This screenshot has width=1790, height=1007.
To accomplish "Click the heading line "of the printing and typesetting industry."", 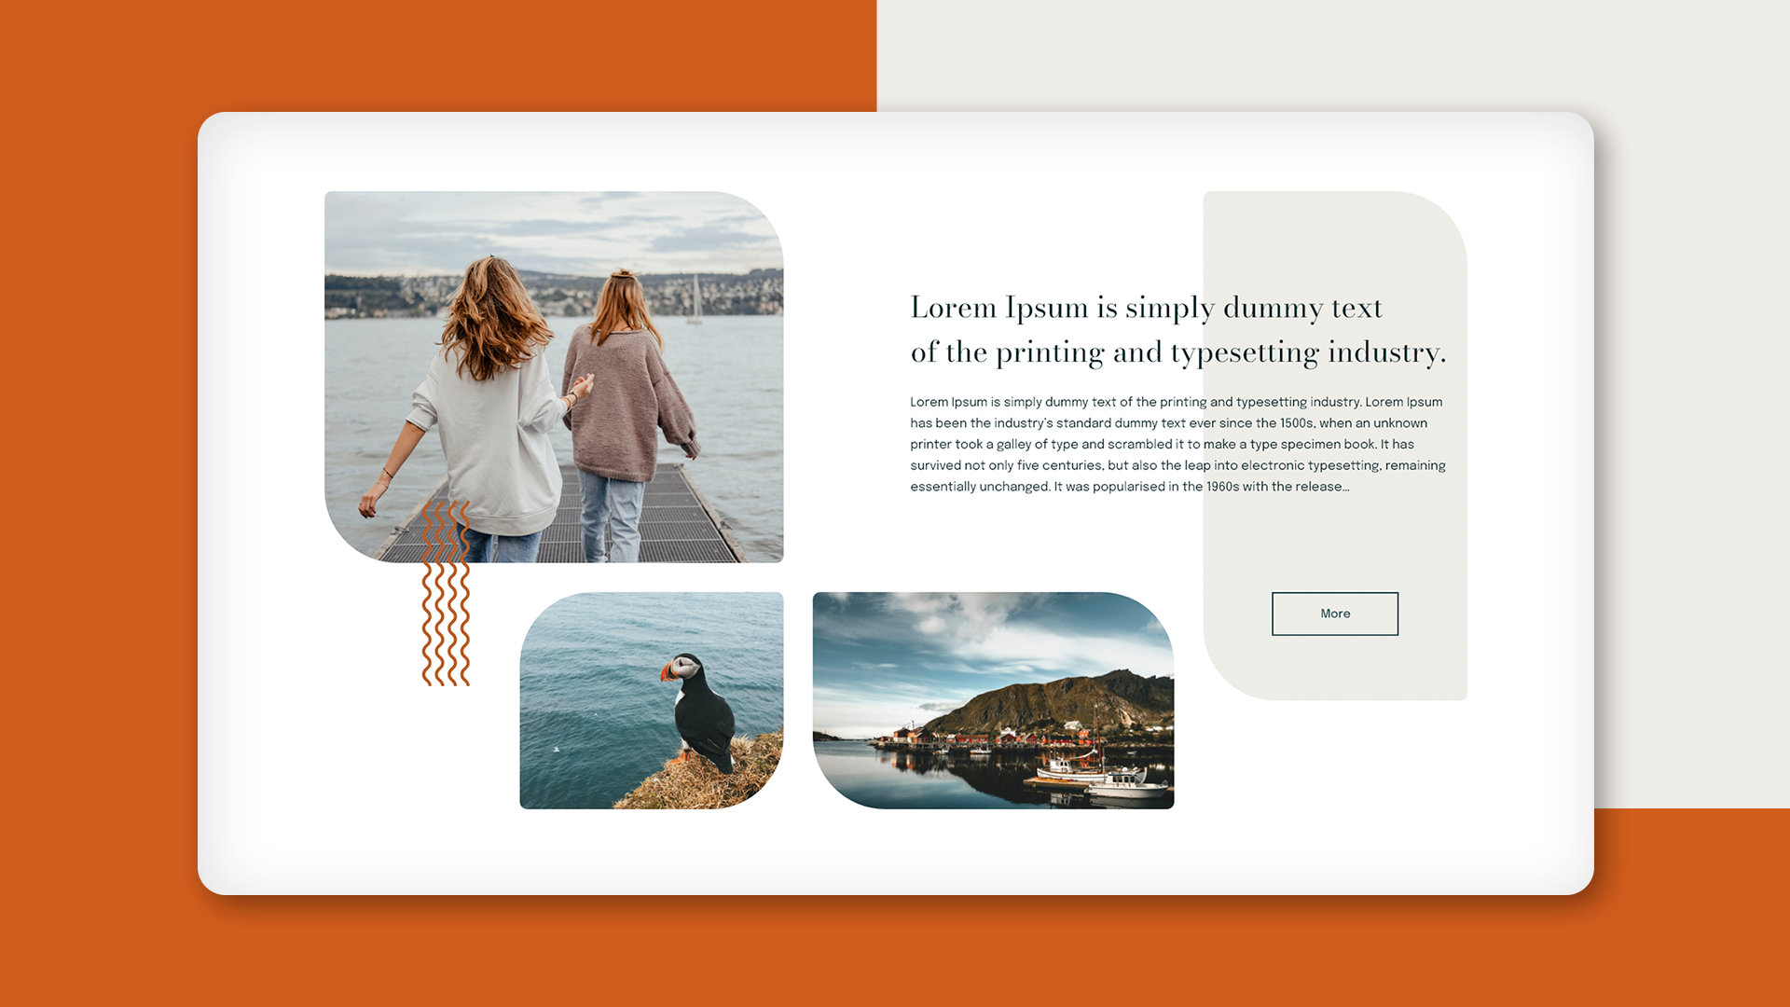I will coord(1177,352).
